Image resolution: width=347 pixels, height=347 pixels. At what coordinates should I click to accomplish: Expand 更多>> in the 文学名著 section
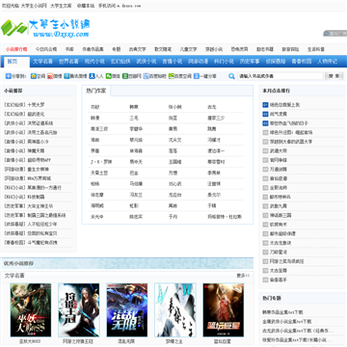pyautogui.click(x=243, y=276)
